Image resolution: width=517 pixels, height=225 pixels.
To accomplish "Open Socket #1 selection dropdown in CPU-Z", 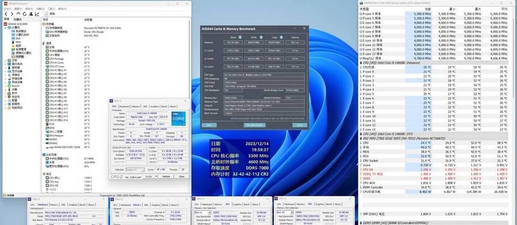I will (x=135, y=169).
